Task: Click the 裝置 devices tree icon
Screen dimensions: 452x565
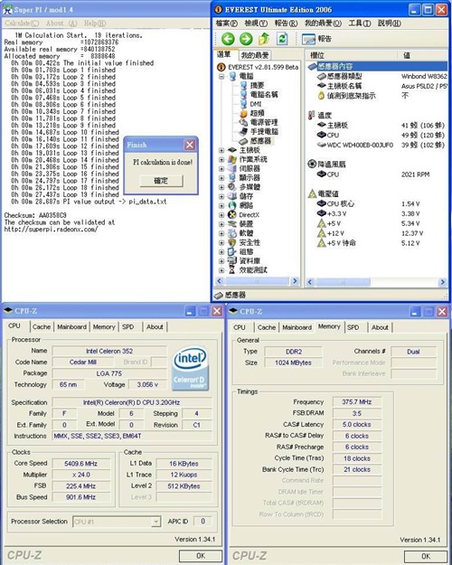Action: [x=232, y=224]
